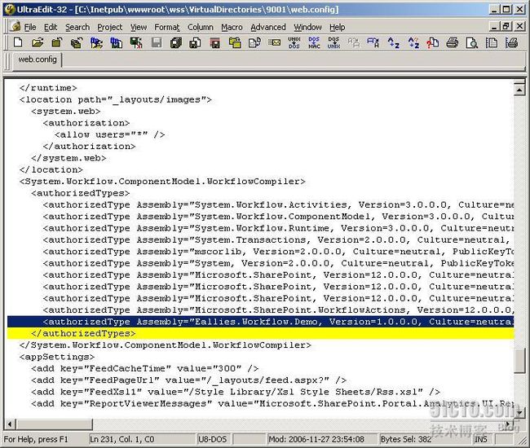
Task: Click the Bytes Sel: 382 status field
Action: point(425,439)
